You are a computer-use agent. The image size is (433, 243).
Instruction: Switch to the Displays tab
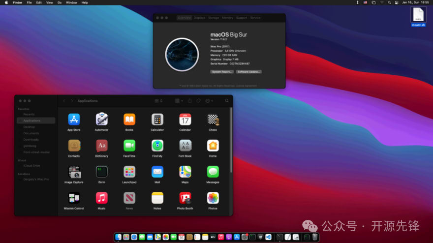[199, 18]
